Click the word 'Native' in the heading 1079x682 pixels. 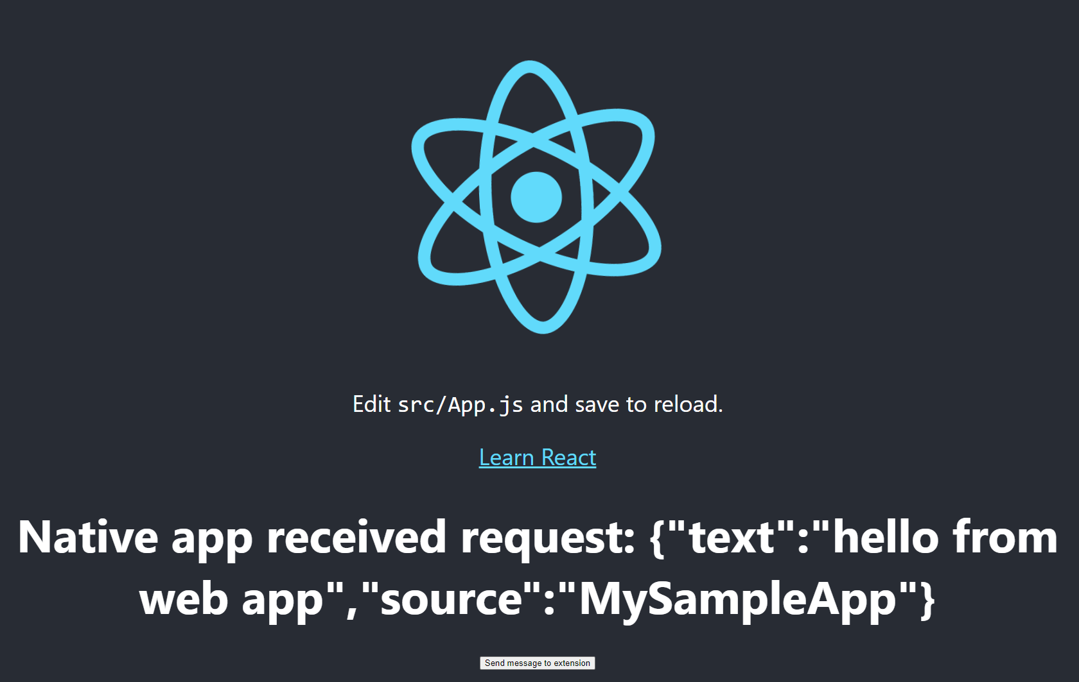click(88, 538)
